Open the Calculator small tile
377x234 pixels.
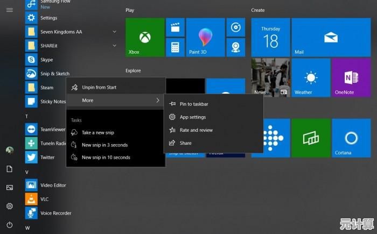click(174, 47)
